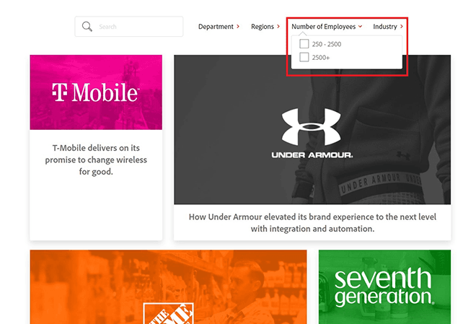Open the green Seventh Generation card
The width and height of the screenshot is (476, 324).
click(384, 287)
